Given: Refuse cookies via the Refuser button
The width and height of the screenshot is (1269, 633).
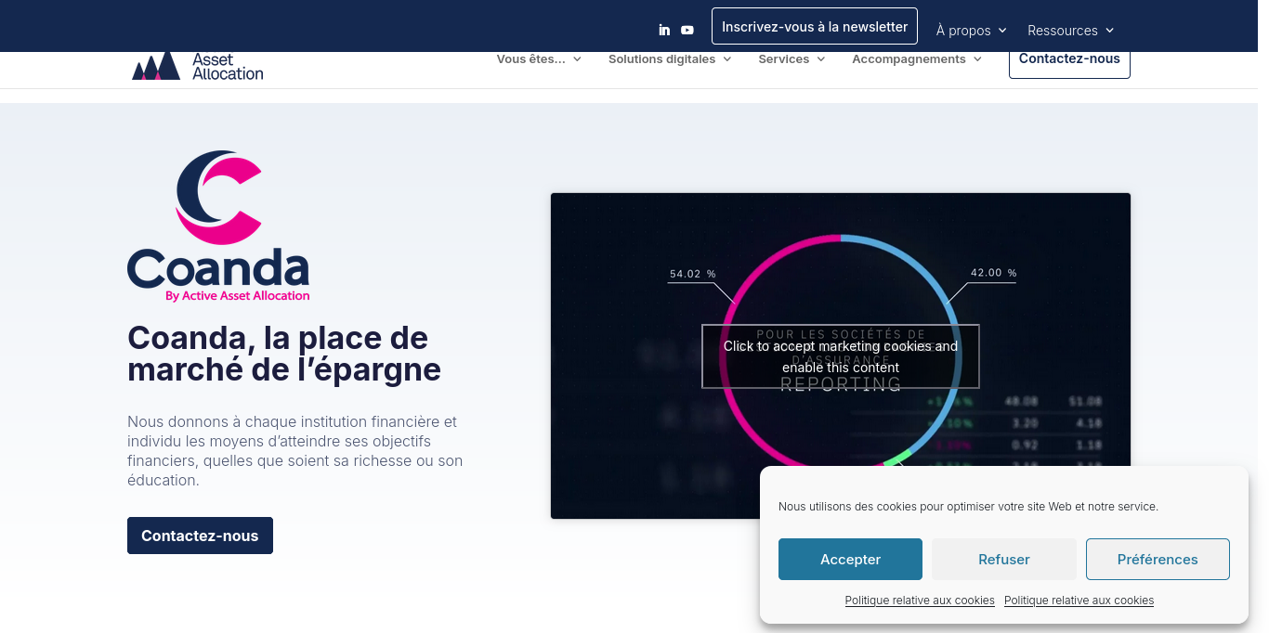Looking at the screenshot, I should tap(1003, 559).
